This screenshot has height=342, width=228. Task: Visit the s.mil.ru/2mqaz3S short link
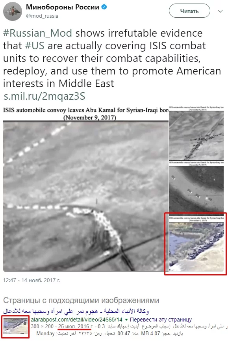click(x=44, y=96)
